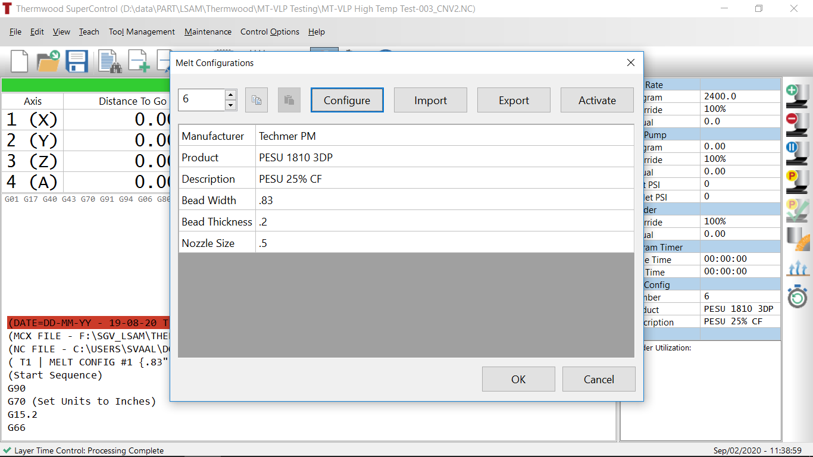This screenshot has height=457, width=813.
Task: Open a file using the folder icon
Action: pos(48,61)
